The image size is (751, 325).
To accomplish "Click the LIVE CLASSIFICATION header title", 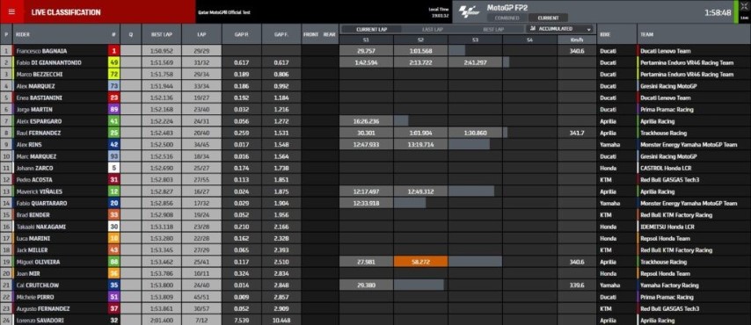I will pyautogui.click(x=66, y=12).
